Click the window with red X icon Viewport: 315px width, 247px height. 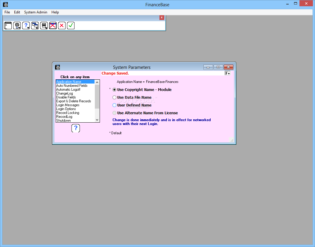[x=53, y=26]
